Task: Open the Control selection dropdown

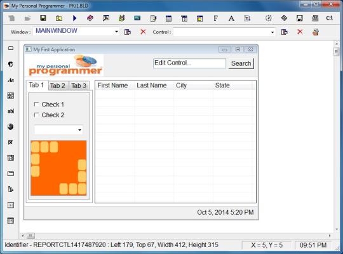Action: [x=272, y=32]
